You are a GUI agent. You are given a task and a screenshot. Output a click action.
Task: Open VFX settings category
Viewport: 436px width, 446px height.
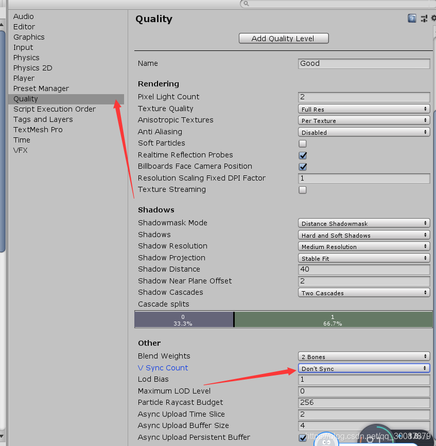[21, 150]
